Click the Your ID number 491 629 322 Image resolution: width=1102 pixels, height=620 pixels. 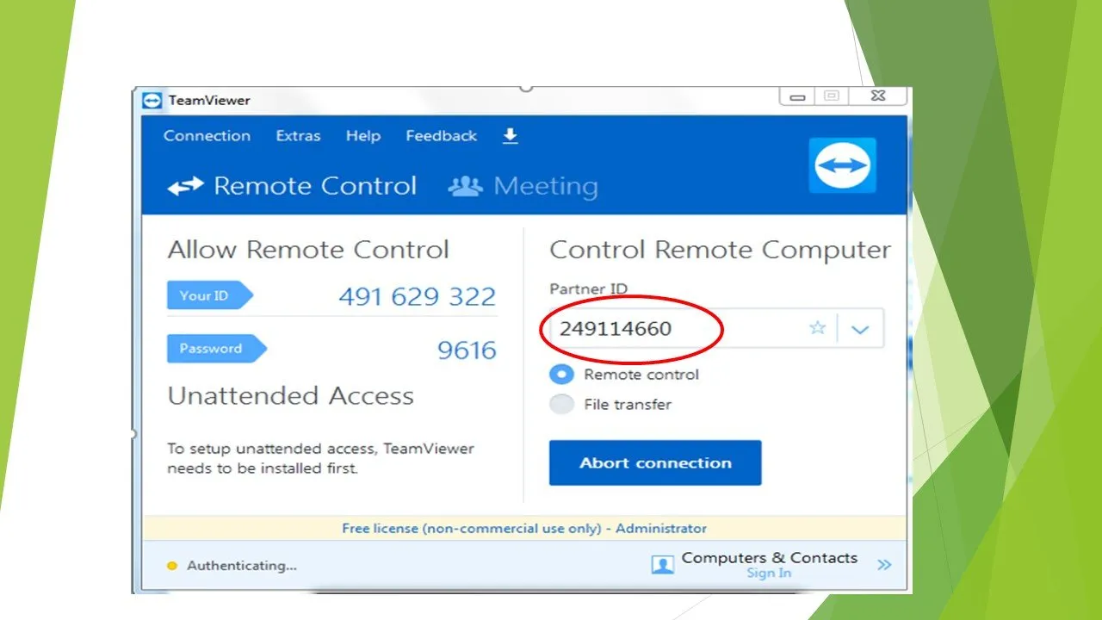pyautogui.click(x=418, y=297)
